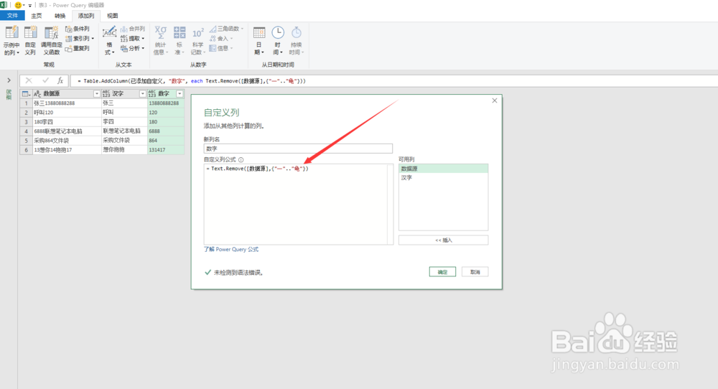
Task: Click the Cancel (取消) button in dialog
Action: click(x=475, y=272)
